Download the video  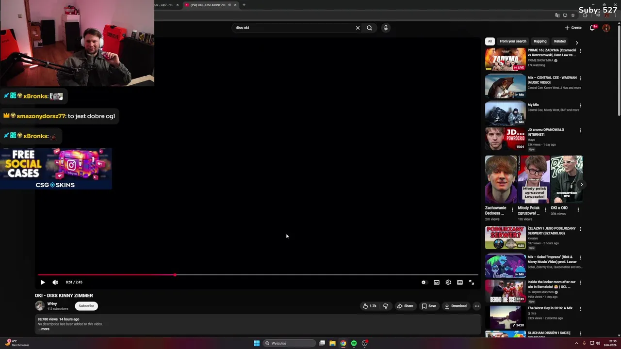tap(456, 306)
